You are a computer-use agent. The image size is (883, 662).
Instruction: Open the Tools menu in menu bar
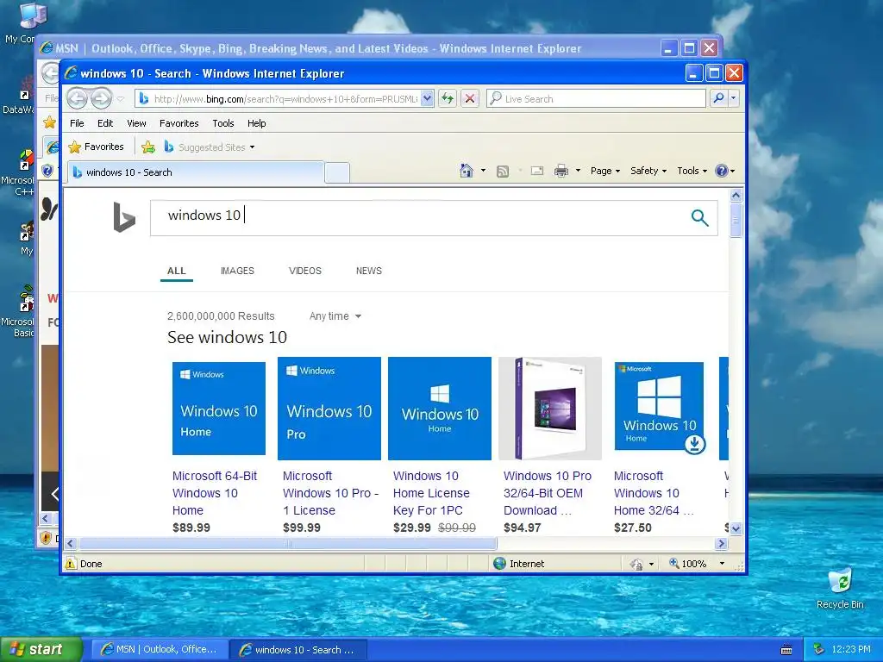tap(223, 123)
